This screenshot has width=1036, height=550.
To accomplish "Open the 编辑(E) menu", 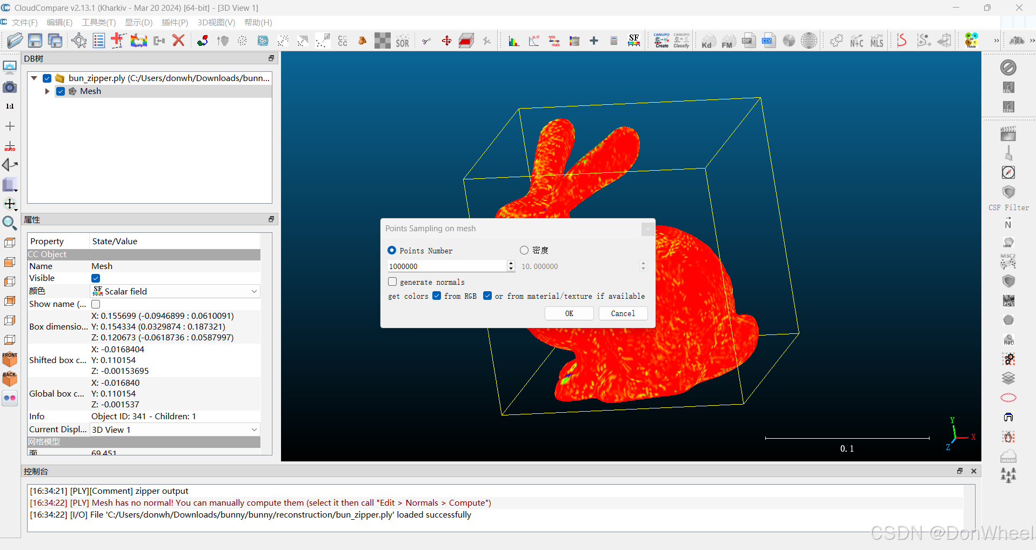I will [59, 22].
